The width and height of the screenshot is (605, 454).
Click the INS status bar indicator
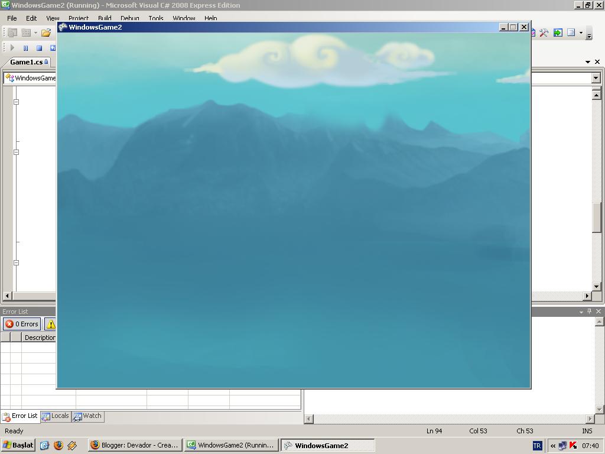(587, 431)
